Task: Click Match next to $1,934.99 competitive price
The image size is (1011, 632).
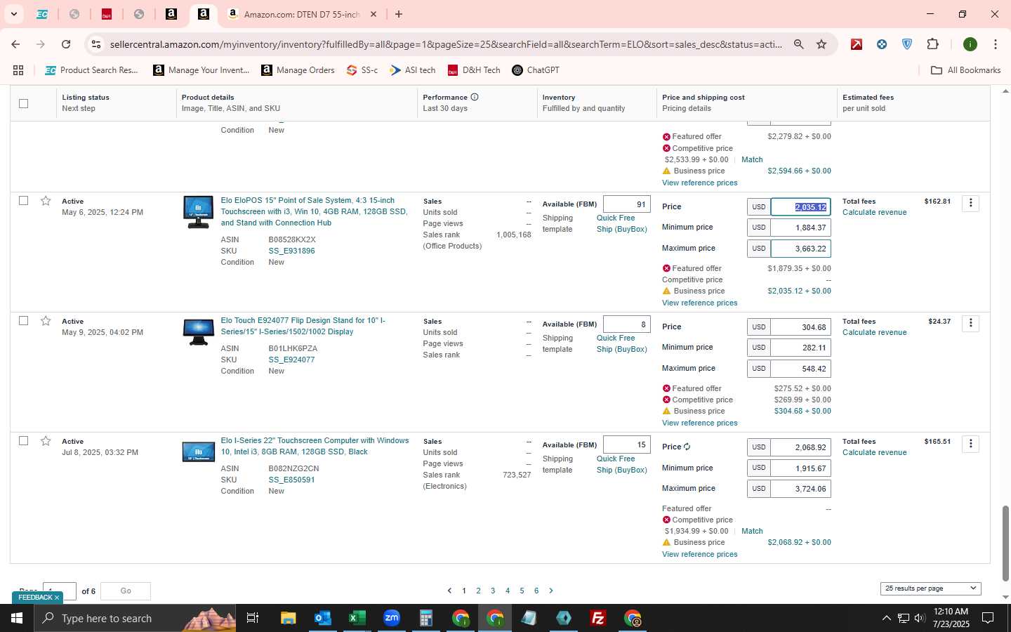Action: coord(752,531)
